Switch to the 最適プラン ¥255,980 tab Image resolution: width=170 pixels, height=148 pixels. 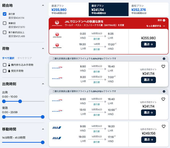coord(69,9)
